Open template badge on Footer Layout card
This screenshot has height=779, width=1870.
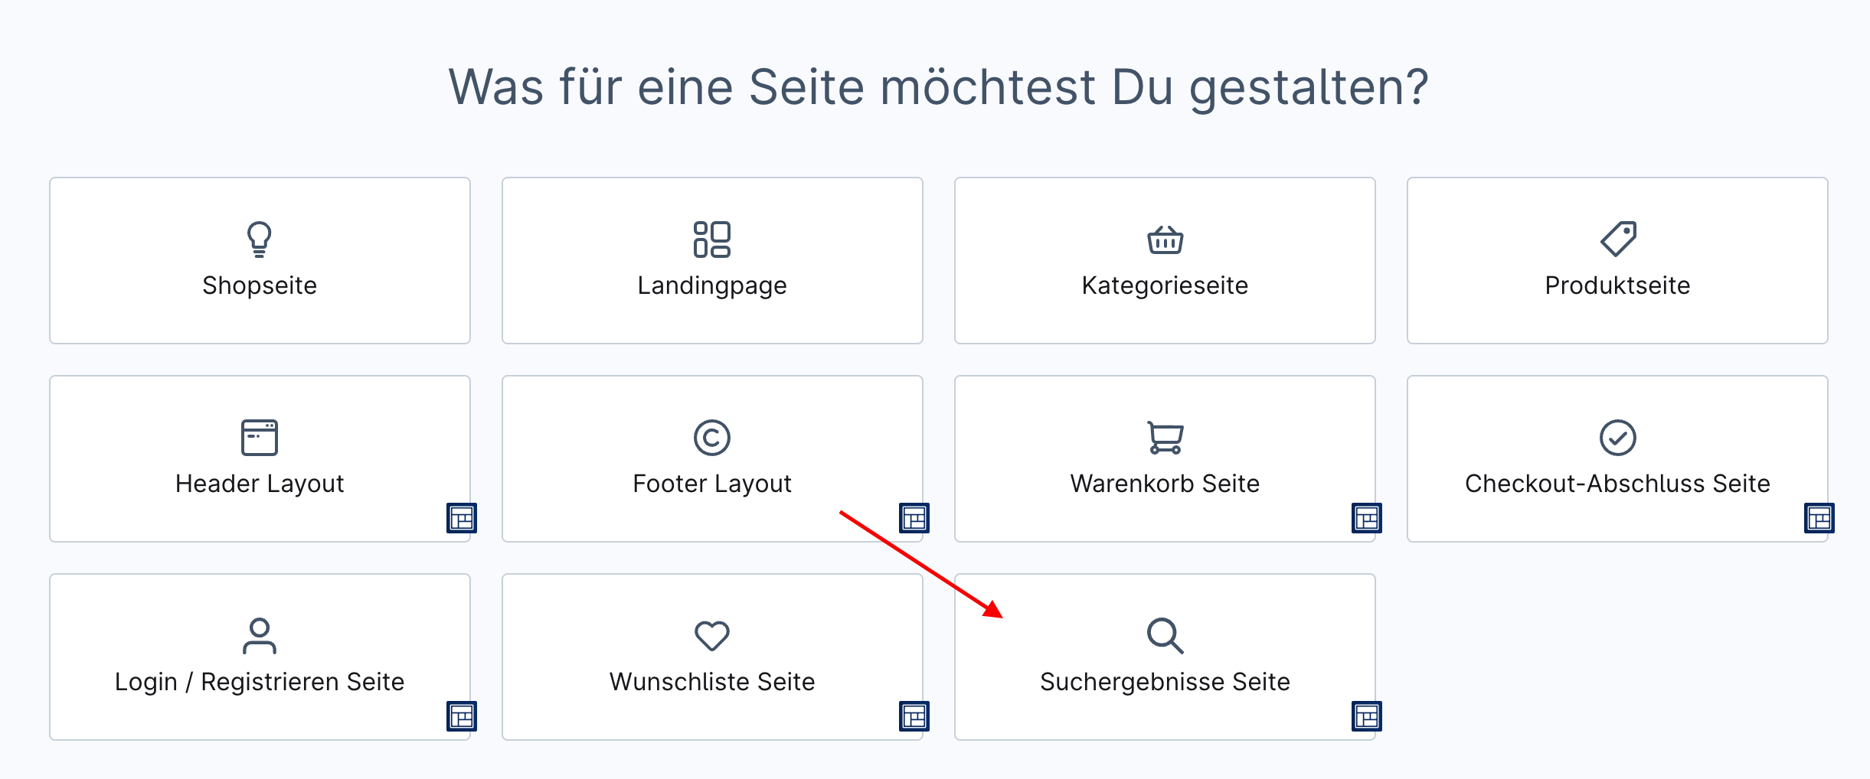914,518
